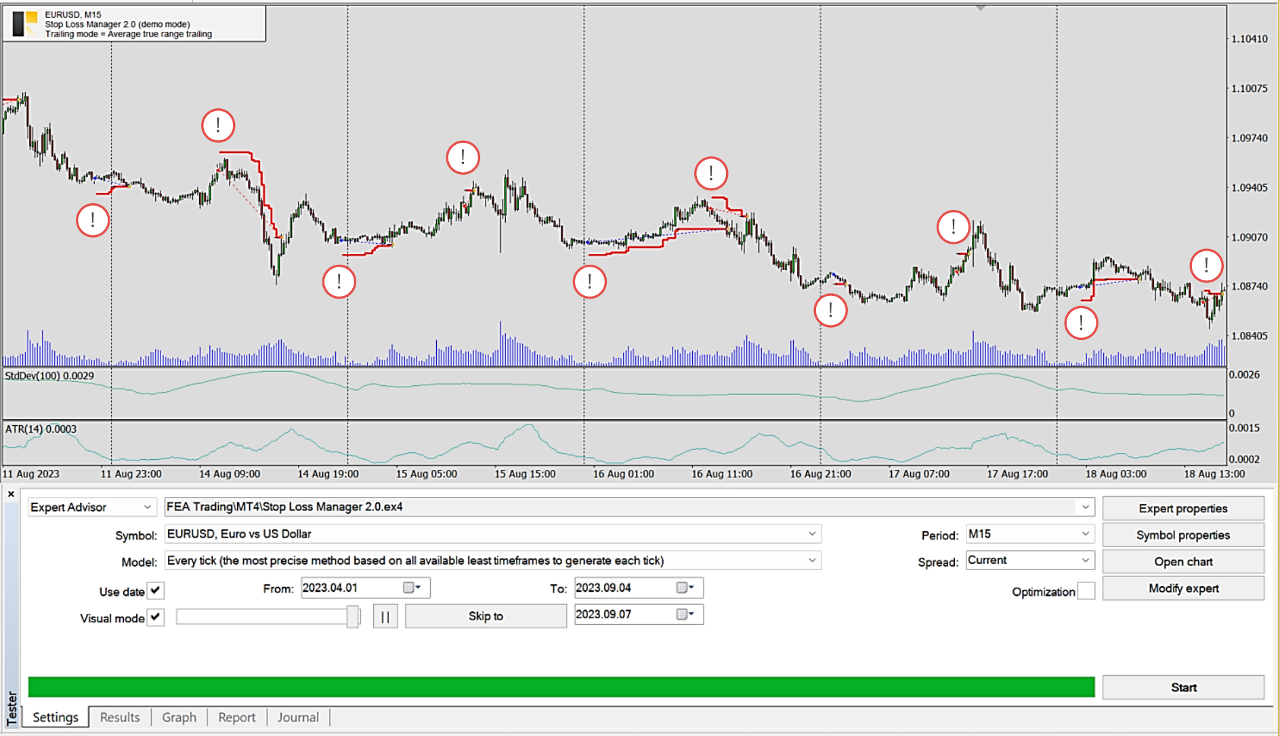The image size is (1280, 736).
Task: Click the Trailing mode description text
Action: point(129,34)
